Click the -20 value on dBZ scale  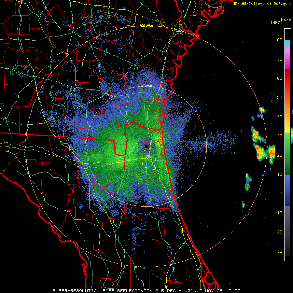278,232
